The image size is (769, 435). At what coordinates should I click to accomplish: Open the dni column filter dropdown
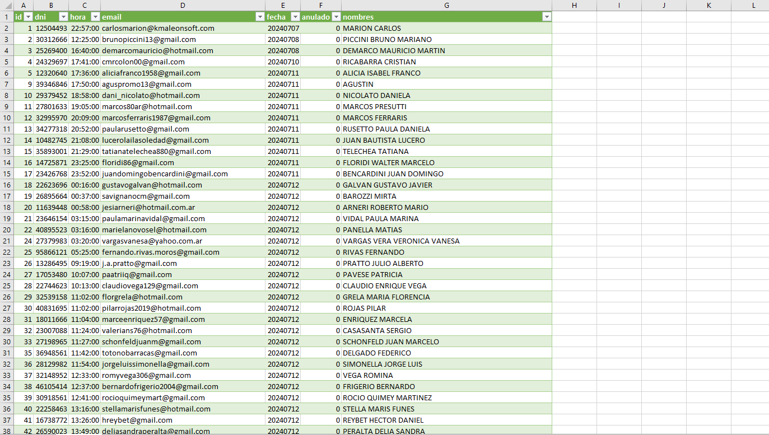(63, 17)
